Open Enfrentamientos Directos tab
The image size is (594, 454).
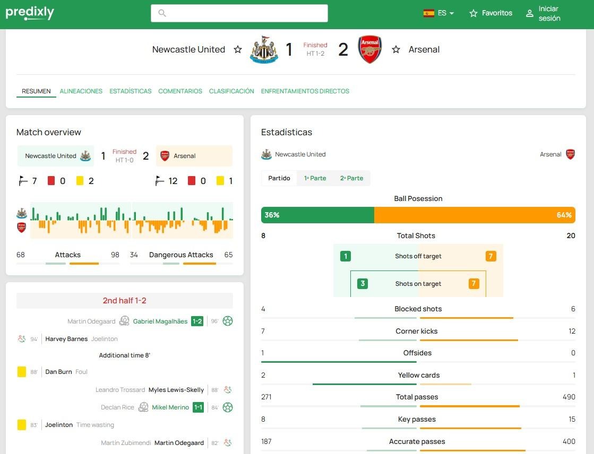(x=305, y=91)
